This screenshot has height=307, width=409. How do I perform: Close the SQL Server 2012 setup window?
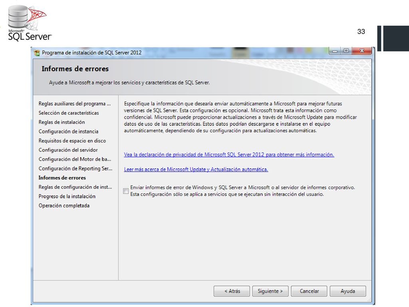[x=361, y=51]
